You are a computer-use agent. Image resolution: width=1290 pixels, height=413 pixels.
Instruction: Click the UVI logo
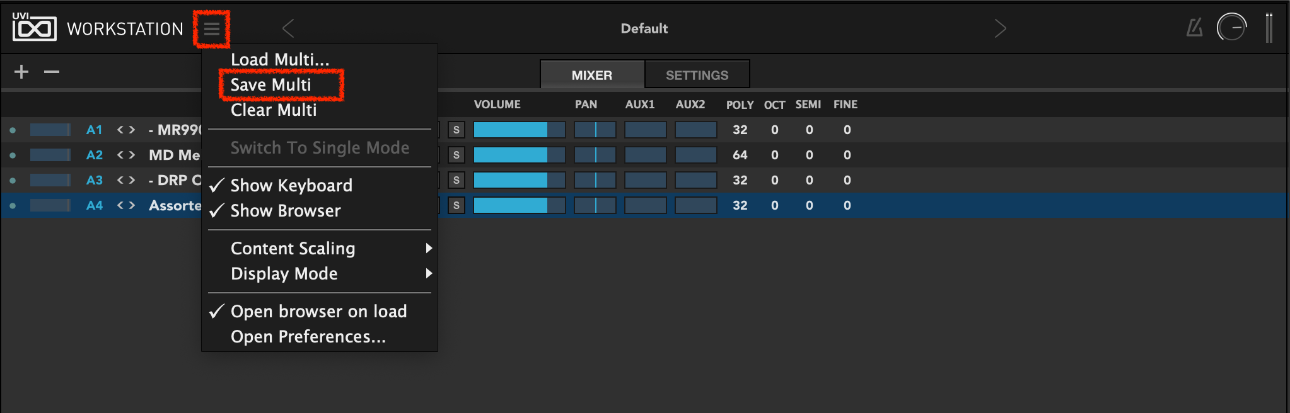point(34,27)
